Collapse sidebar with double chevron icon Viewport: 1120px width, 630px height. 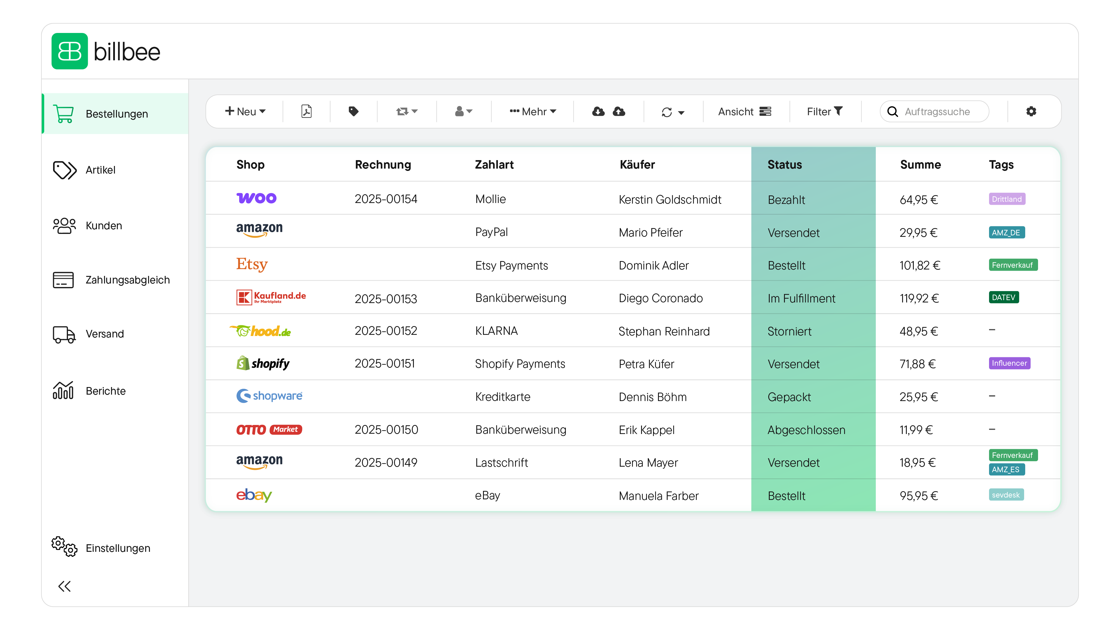point(64,586)
